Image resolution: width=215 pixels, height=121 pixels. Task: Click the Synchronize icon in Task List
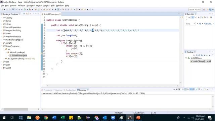211,17
